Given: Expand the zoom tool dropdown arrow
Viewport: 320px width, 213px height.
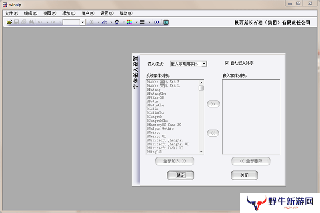Looking at the screenshot, I should tap(98, 22).
